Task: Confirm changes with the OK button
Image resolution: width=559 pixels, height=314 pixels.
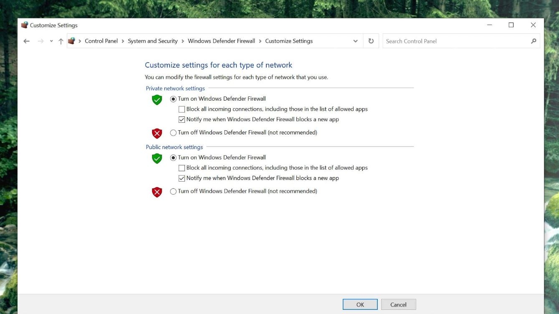Action: click(360, 304)
